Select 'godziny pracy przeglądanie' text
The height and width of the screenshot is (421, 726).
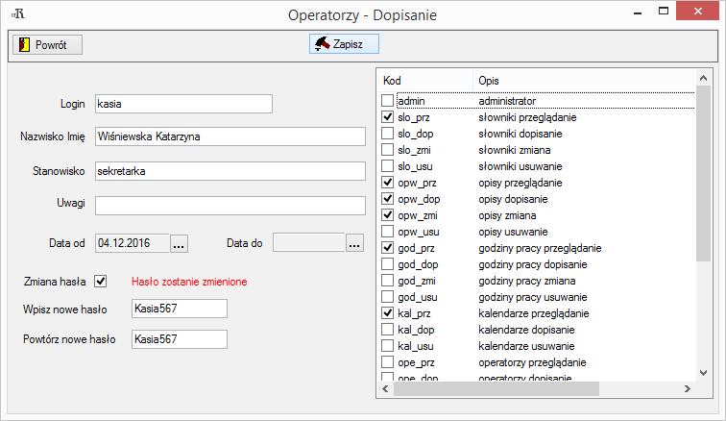(x=540, y=248)
